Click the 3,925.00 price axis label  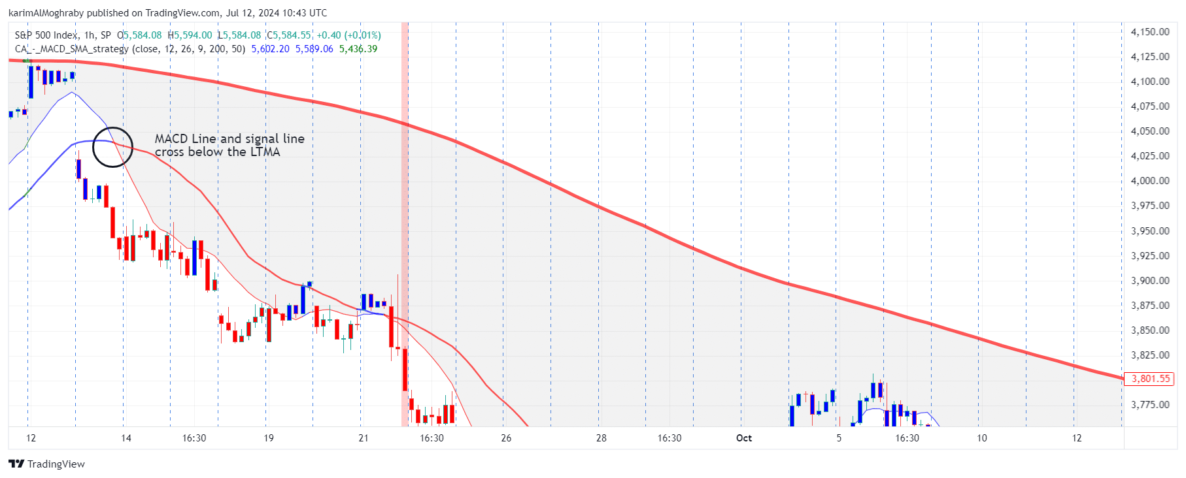1150,256
